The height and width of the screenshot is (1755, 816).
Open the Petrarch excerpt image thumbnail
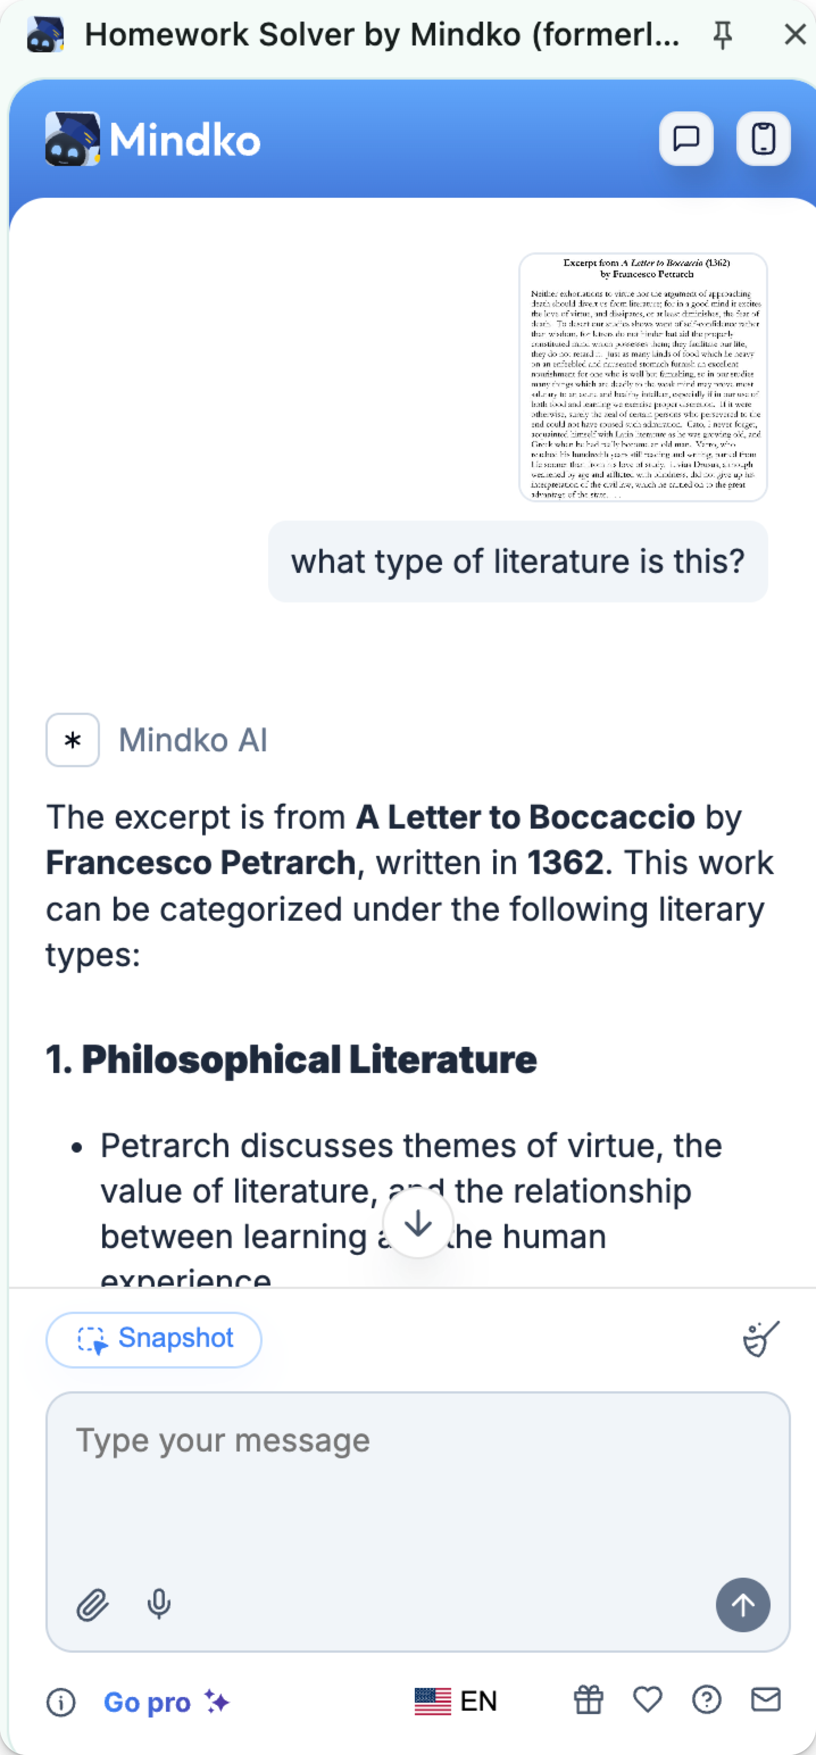pos(643,377)
